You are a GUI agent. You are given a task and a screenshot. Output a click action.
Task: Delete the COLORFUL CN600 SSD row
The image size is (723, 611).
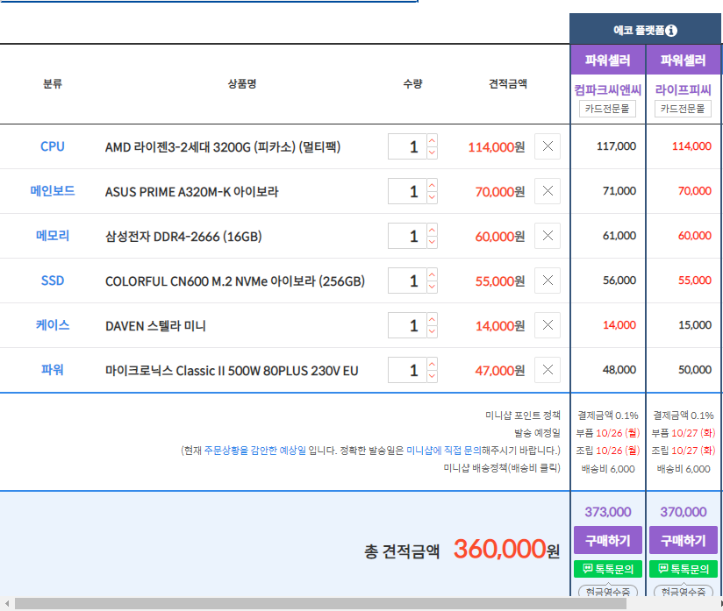coord(548,281)
